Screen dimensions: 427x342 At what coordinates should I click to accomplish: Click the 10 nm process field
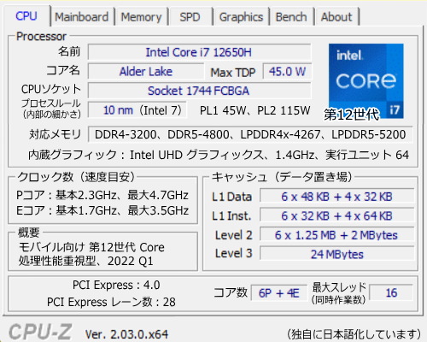coord(137,110)
